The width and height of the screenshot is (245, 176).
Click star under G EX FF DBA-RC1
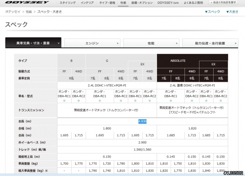click(x=135, y=101)
